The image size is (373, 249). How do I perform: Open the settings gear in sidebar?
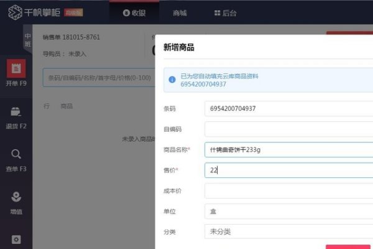16,240
